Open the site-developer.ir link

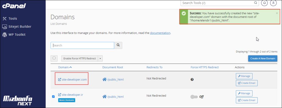tap(72, 95)
